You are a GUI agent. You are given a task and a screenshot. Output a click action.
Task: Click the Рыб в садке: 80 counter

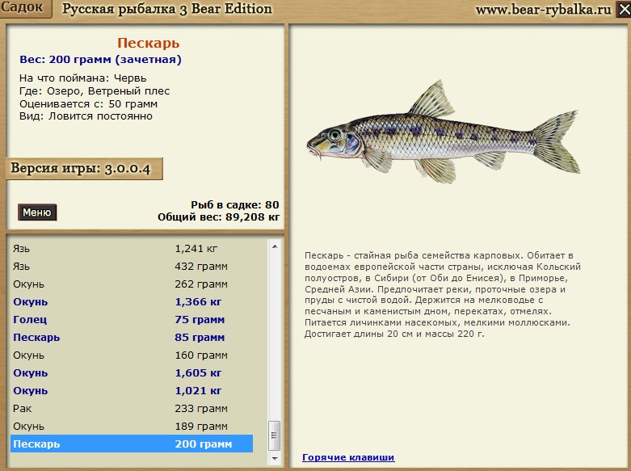tap(235, 205)
